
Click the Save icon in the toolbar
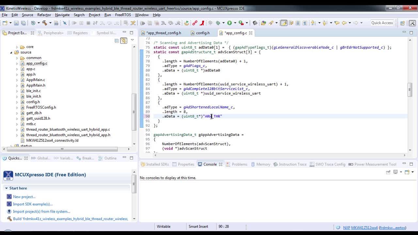tap(16, 23)
